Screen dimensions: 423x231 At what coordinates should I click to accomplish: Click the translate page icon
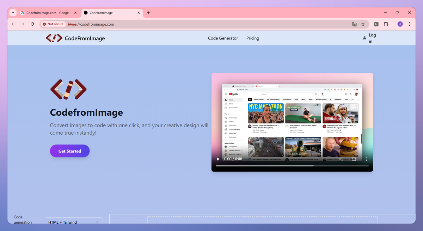[x=354, y=24]
